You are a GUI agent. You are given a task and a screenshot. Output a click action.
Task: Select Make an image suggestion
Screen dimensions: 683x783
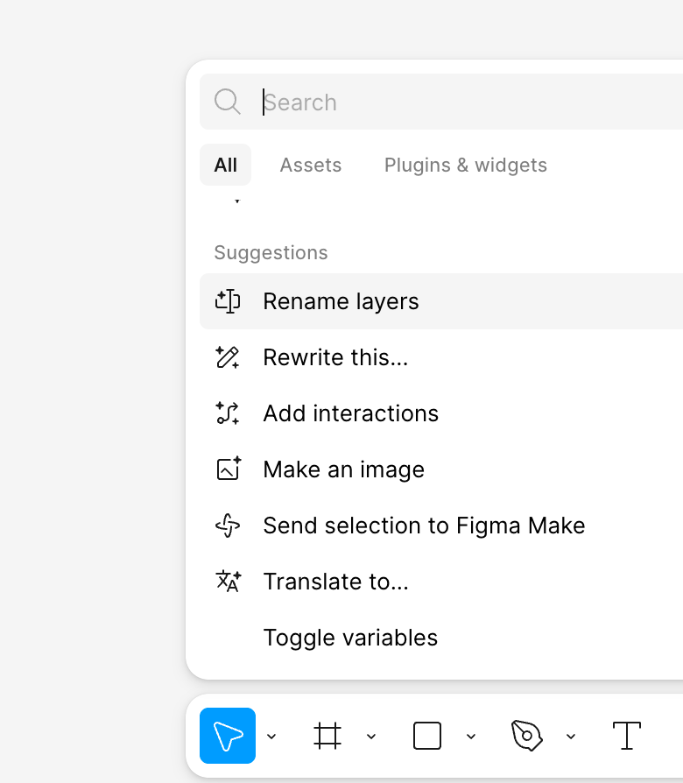click(441, 469)
